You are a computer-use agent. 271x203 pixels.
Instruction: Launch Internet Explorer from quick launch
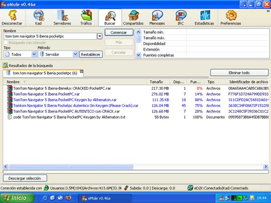tap(45, 198)
